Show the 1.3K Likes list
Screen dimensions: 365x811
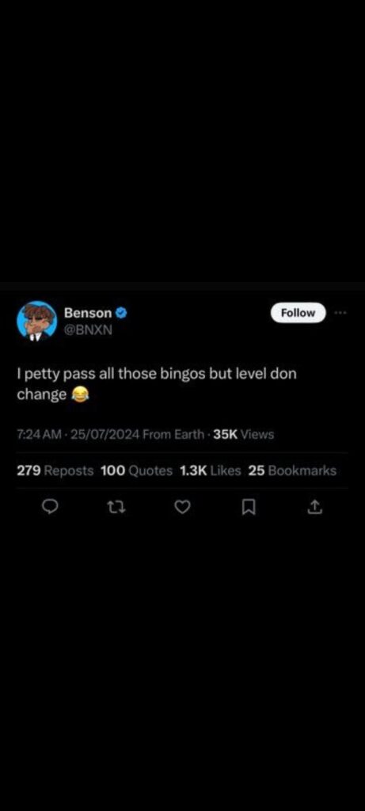point(211,470)
